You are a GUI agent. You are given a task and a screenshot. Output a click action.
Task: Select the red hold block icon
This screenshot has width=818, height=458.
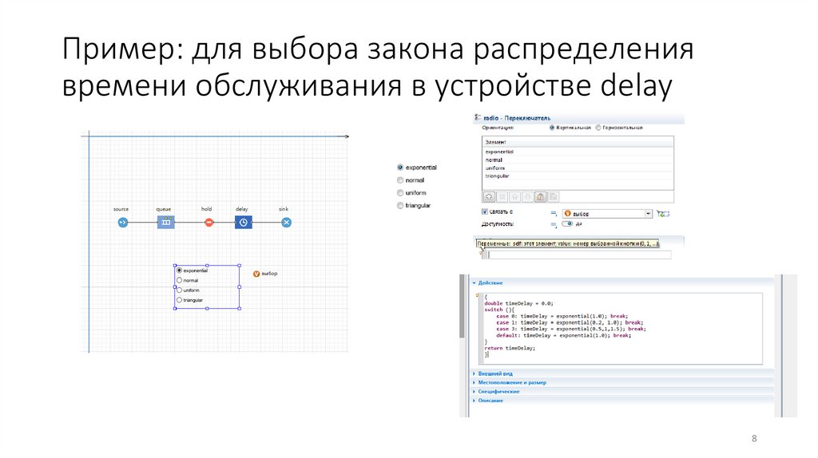pyautogui.click(x=208, y=223)
